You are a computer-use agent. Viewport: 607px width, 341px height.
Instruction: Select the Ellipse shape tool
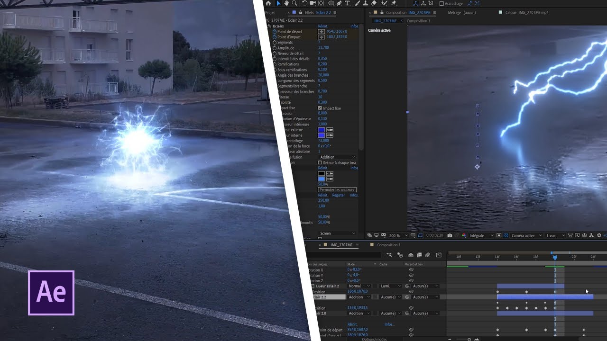[x=331, y=3]
